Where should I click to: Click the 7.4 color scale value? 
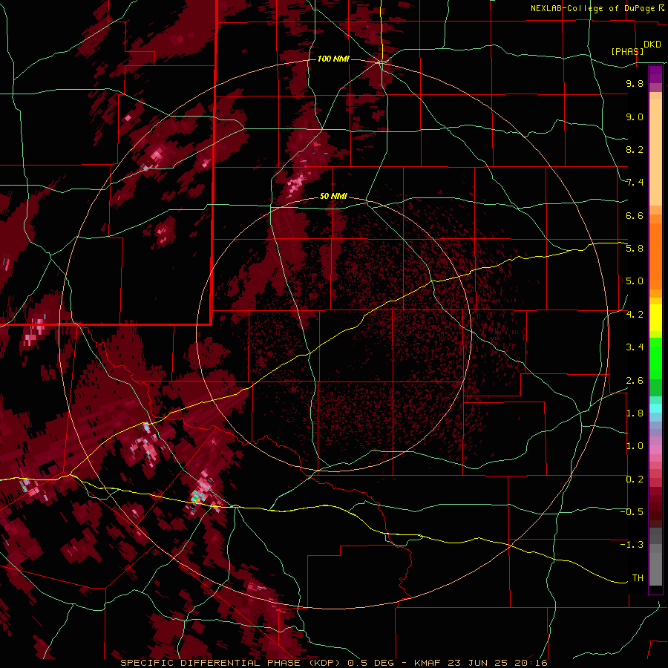(635, 183)
